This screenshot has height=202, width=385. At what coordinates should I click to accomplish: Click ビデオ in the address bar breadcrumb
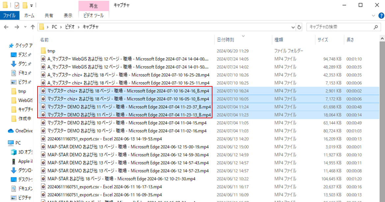coord(70,27)
